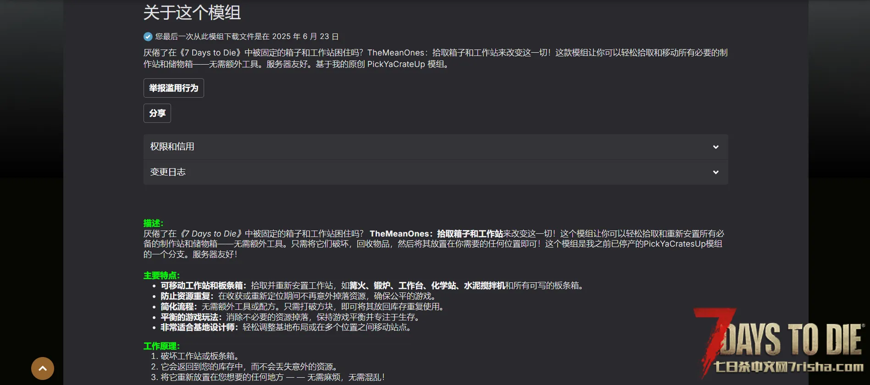870x385 pixels.
Task: Click the chevron beside 权限和信用
Action: pos(715,147)
